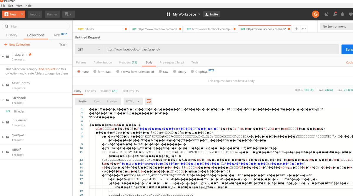
Task: Click the sync status icon
Action: [315, 14]
